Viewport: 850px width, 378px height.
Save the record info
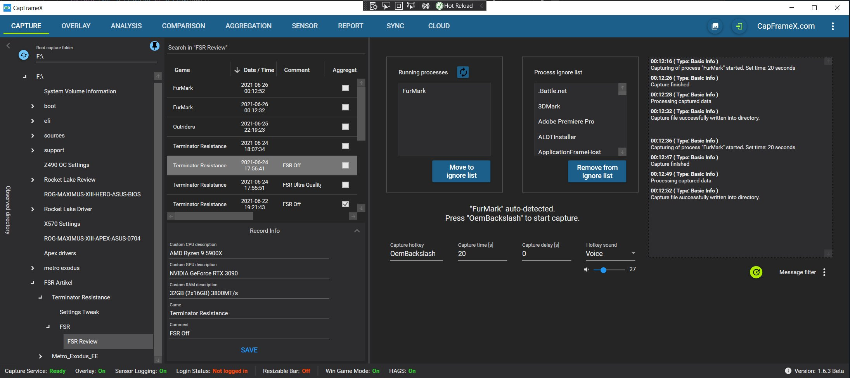249,350
